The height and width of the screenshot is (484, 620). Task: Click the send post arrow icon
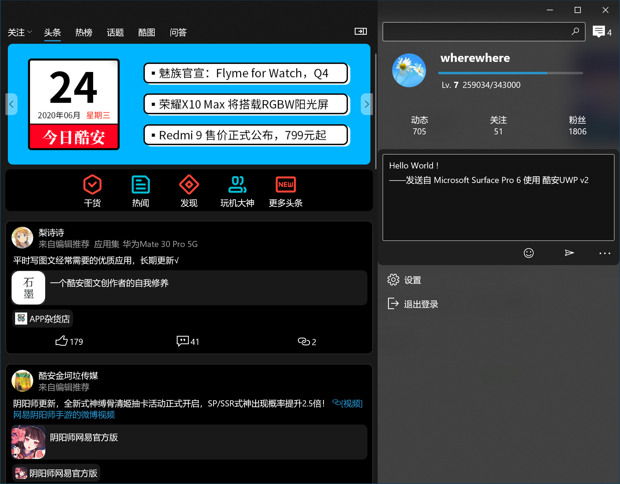[569, 253]
